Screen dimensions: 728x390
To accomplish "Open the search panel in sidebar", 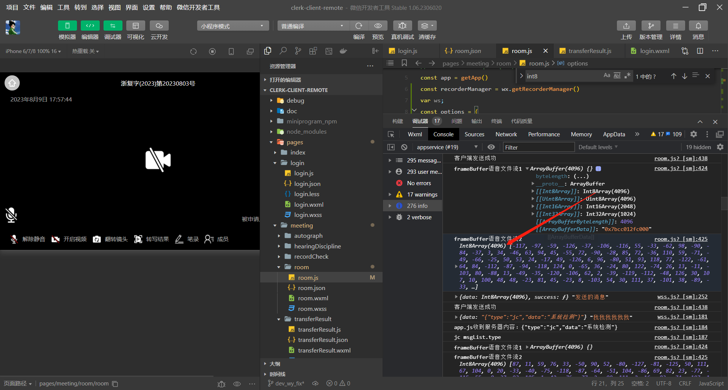I will [x=283, y=51].
